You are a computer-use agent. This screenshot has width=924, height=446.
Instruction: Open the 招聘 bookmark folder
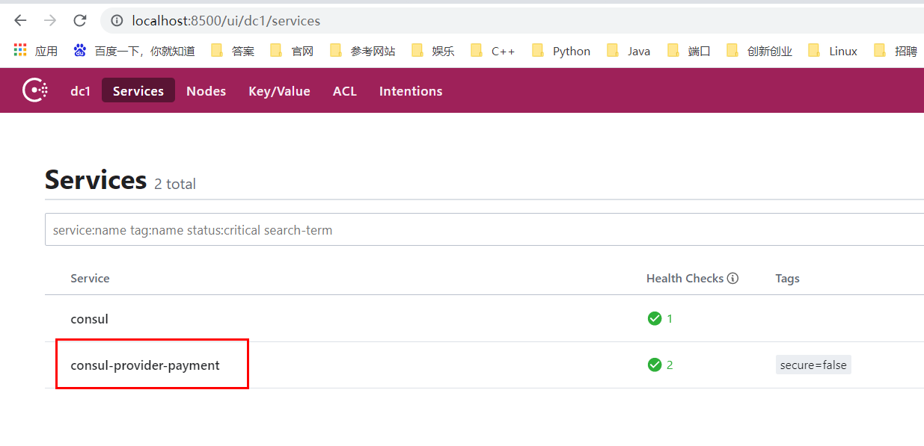tap(896, 51)
